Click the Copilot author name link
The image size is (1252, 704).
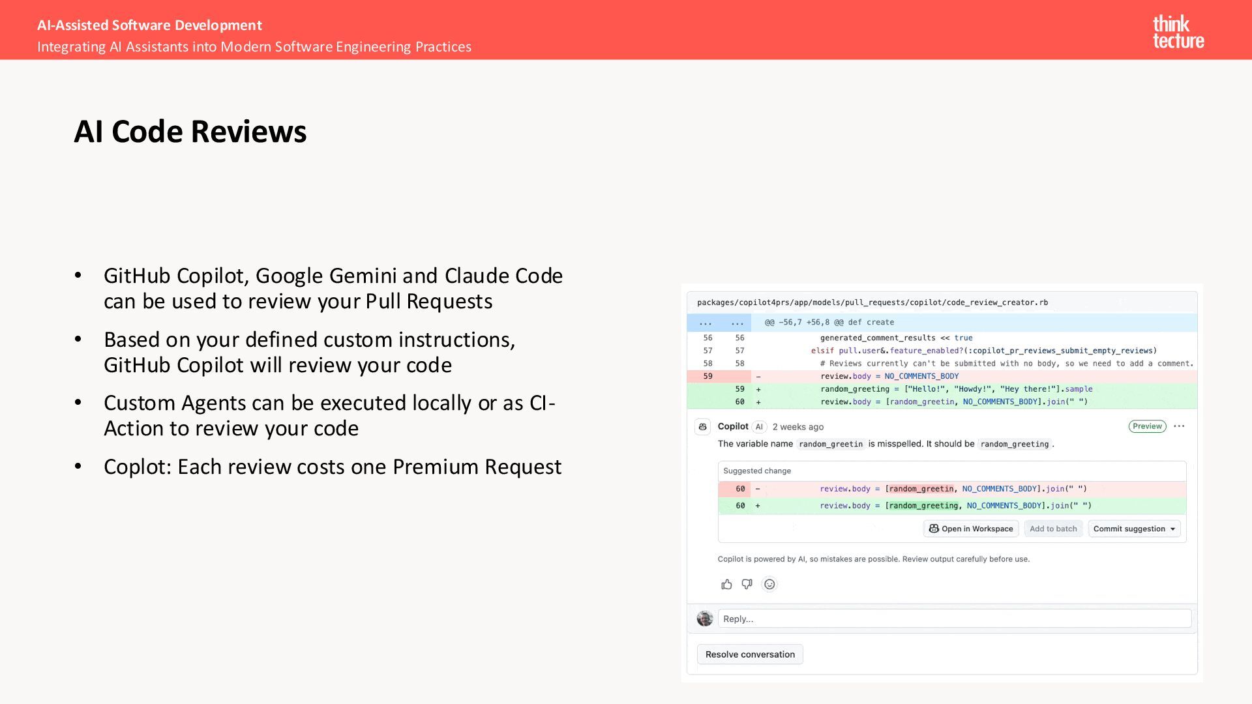coord(733,426)
